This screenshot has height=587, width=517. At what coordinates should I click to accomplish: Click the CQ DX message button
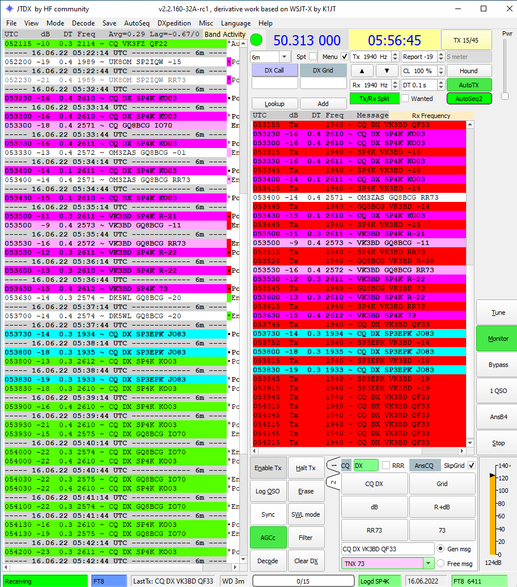[374, 484]
